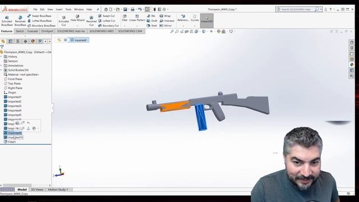
Task: Click the New document icon
Action: (111, 10)
